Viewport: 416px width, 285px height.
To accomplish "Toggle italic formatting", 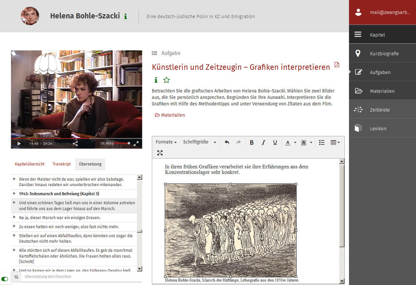I will click(263, 142).
